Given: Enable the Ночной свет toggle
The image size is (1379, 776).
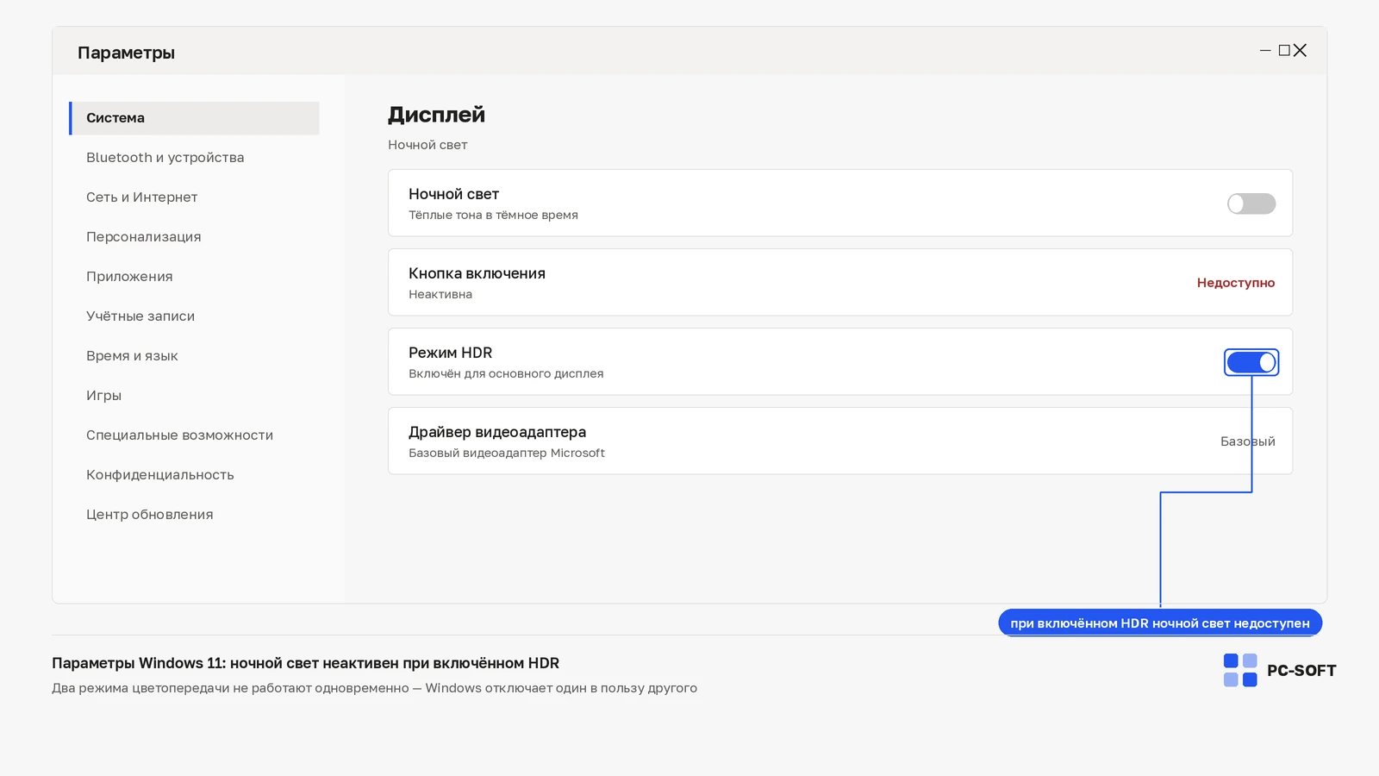Looking at the screenshot, I should click(x=1251, y=203).
